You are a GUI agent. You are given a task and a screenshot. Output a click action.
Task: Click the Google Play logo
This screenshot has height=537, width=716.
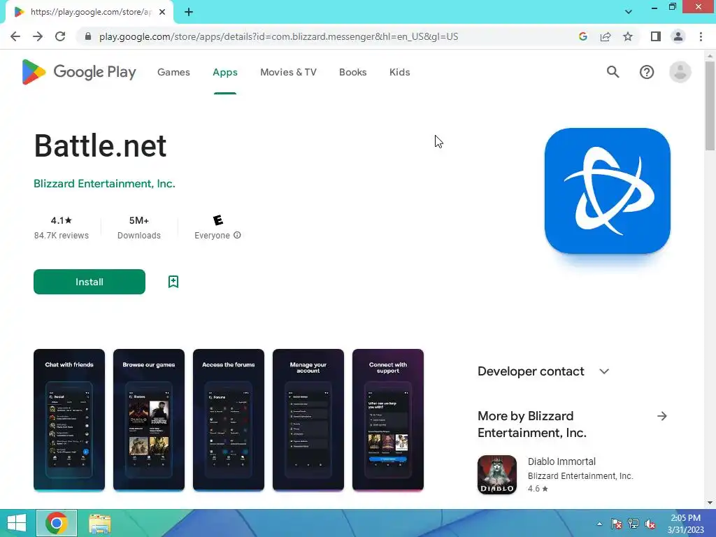click(79, 72)
